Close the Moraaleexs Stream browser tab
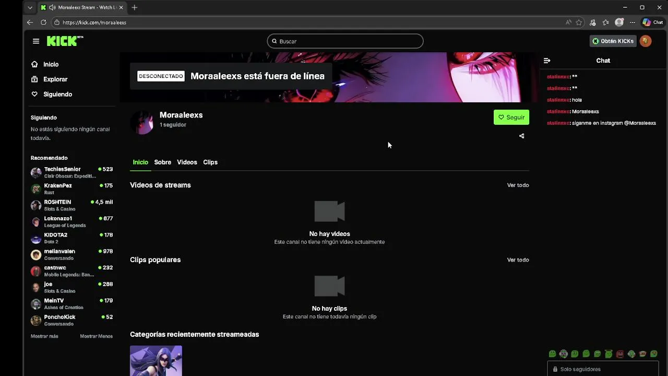The width and height of the screenshot is (668, 376). 121,7
